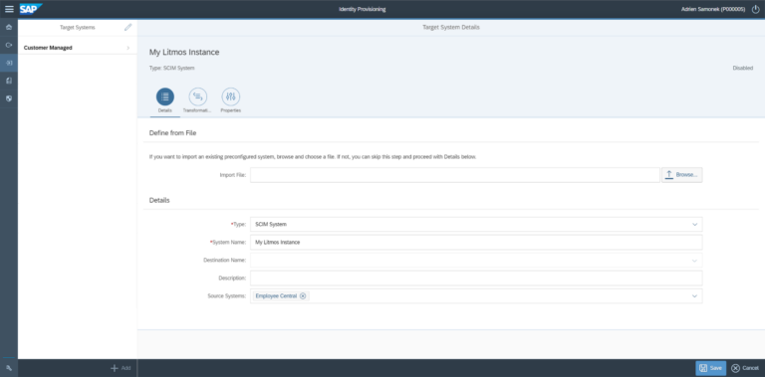Open the Source Systems dropdown arrow
Screen dimensions: 765x377
click(694, 296)
